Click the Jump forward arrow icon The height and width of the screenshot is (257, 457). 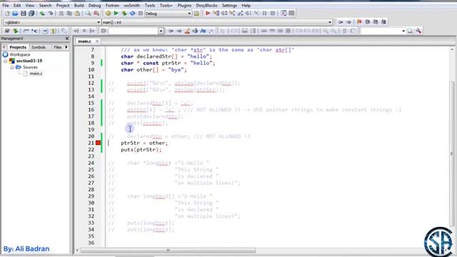(348, 22)
